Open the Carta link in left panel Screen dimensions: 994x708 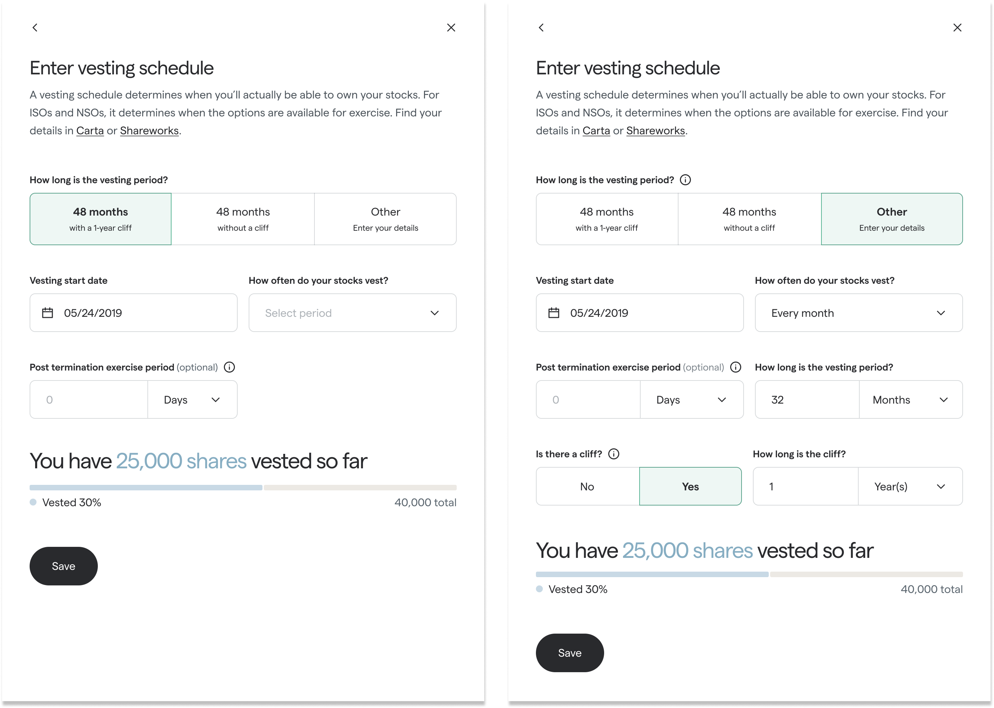90,131
